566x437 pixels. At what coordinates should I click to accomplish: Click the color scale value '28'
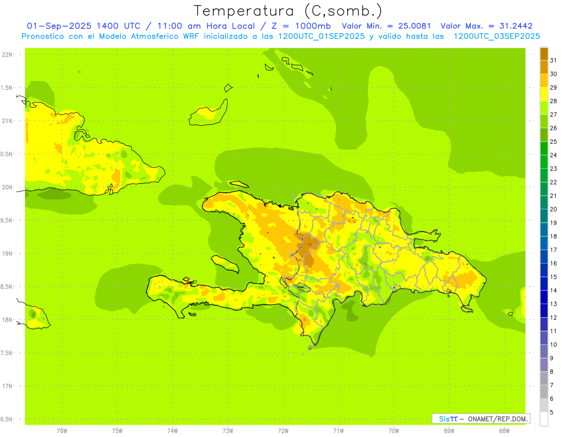tap(553, 101)
